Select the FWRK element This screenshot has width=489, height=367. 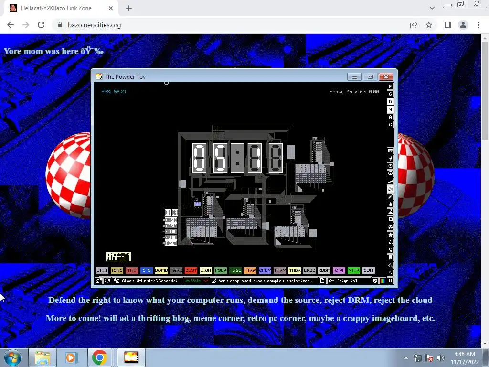coord(176,270)
